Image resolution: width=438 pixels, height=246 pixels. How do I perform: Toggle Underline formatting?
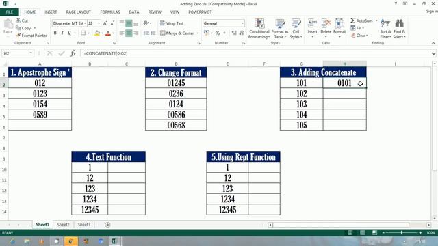(69, 33)
